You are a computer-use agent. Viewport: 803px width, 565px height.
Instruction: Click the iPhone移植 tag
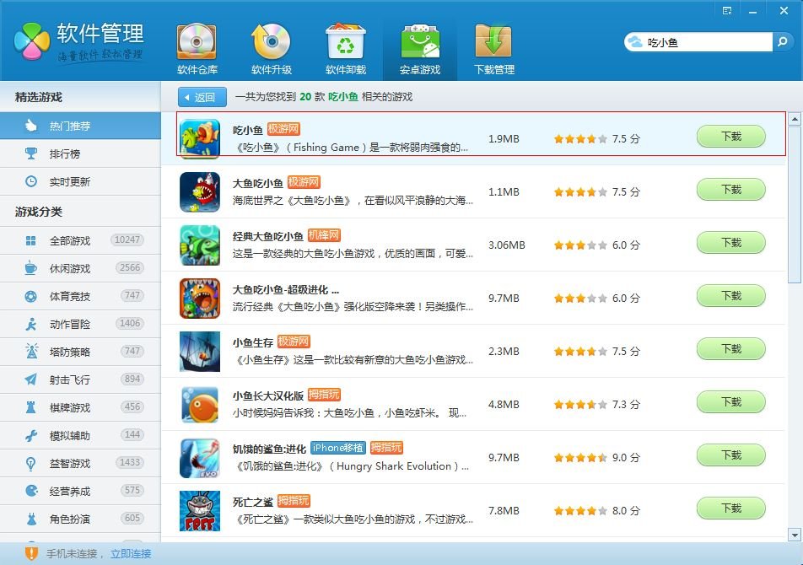[x=338, y=448]
